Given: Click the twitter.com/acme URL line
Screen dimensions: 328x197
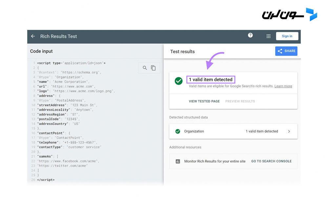Looking at the screenshot, I should [x=62, y=165].
